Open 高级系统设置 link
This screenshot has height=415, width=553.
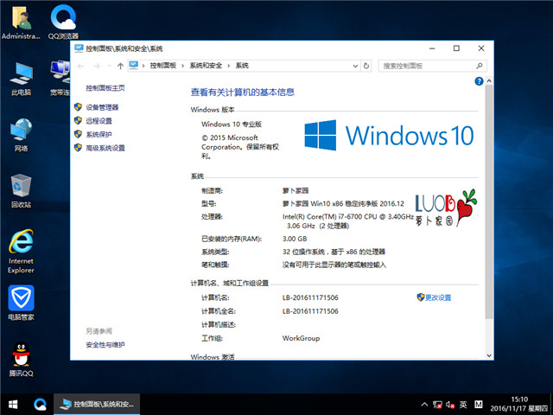[105, 148]
